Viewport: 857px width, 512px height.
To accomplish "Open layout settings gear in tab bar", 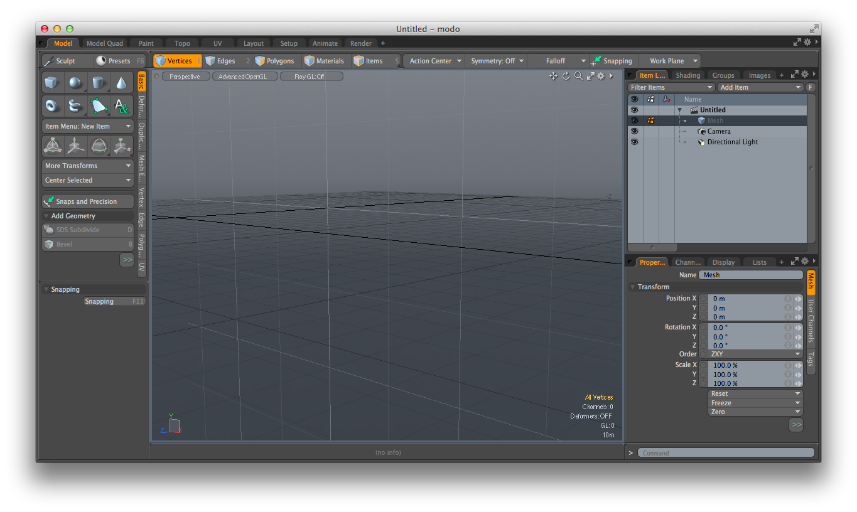I will point(807,42).
